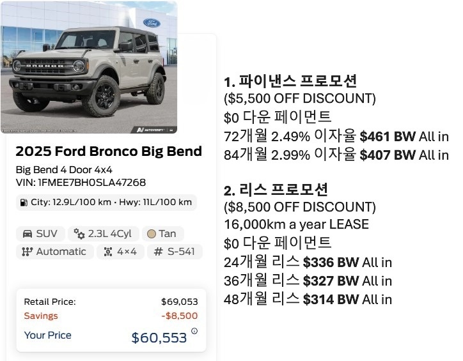
Task: Click the Ford oval logo on the dealership
Action: (152, 23)
